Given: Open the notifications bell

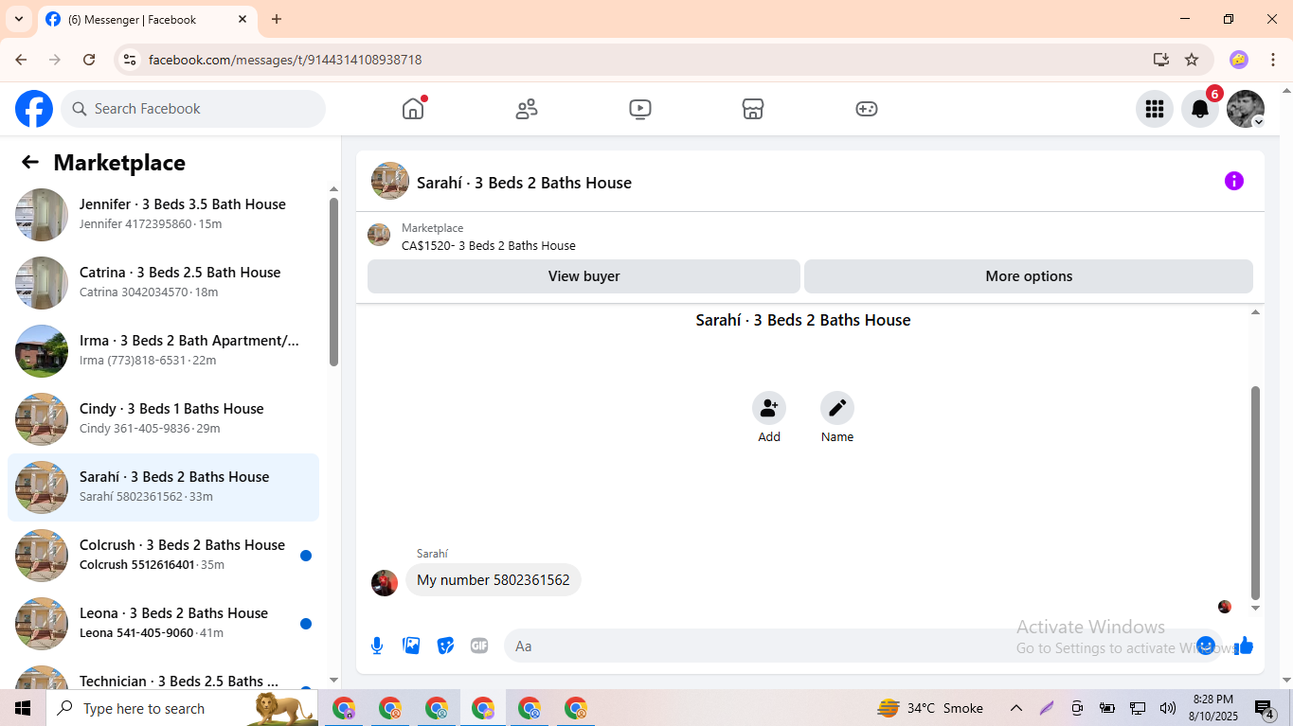Looking at the screenshot, I should 1200,109.
